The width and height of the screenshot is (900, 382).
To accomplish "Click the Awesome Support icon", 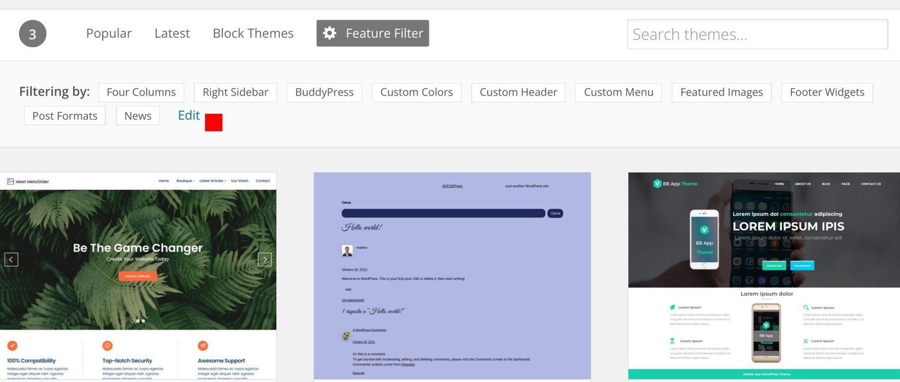I will coord(203,345).
